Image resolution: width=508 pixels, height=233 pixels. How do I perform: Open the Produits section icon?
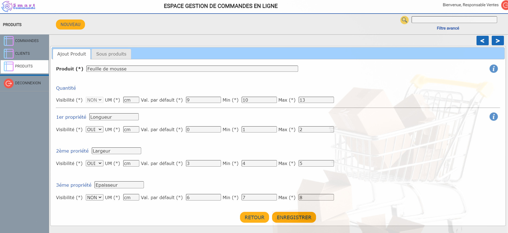point(8,66)
